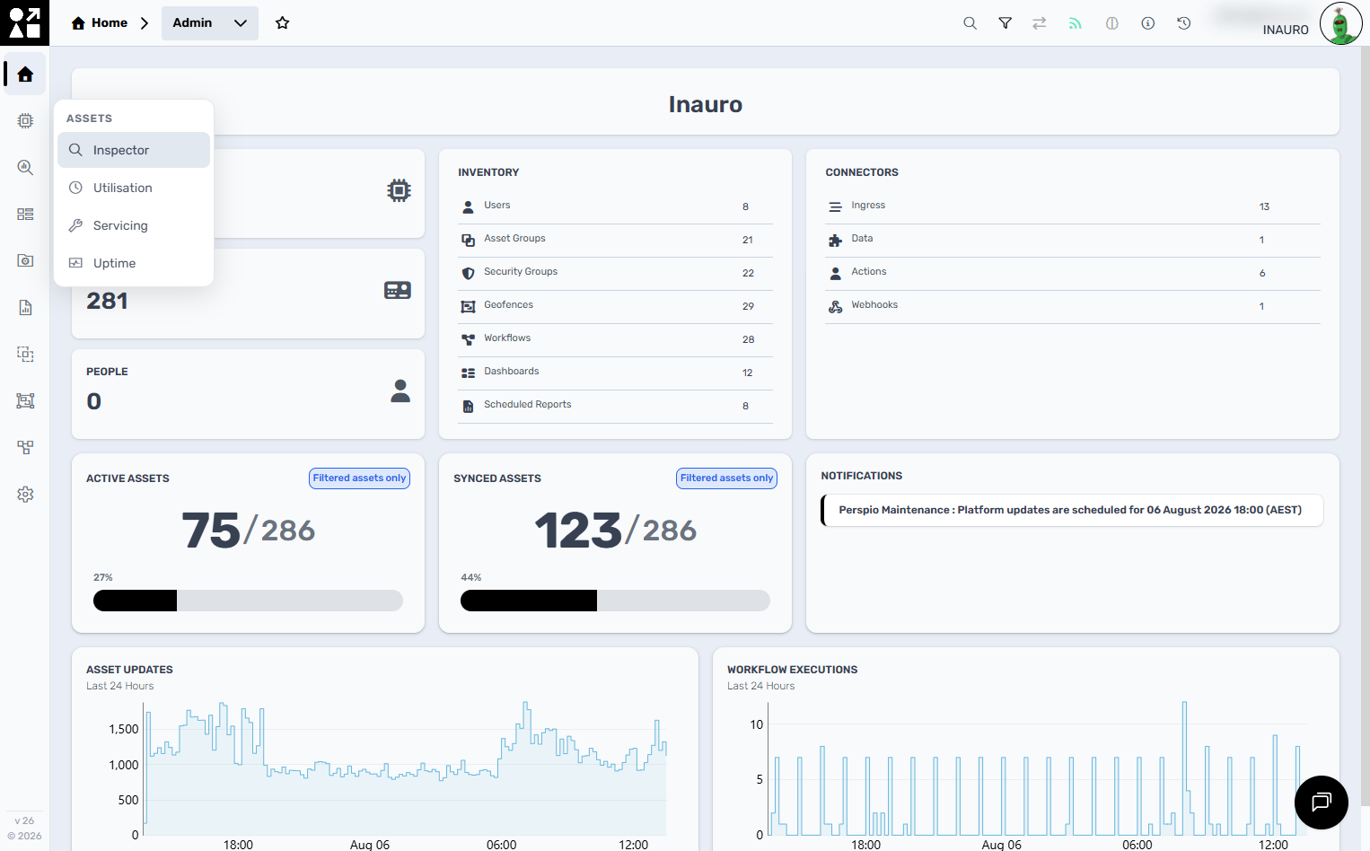This screenshot has height=851, width=1370.
Task: Open the dashboards grid icon in sidebar
Action: tap(25, 214)
